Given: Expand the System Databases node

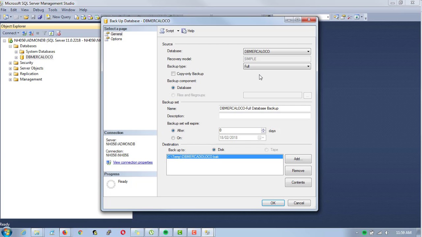Looking at the screenshot, I should (16, 52).
